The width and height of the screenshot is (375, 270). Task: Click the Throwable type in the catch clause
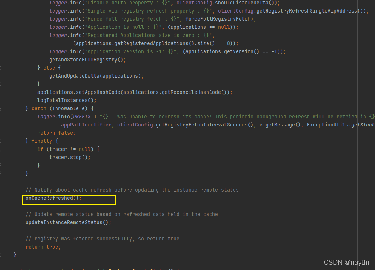coord(66,108)
